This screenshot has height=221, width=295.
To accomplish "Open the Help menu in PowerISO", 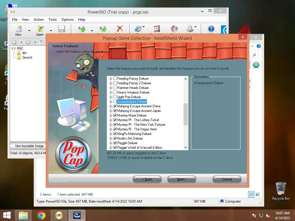I will 82,19.
